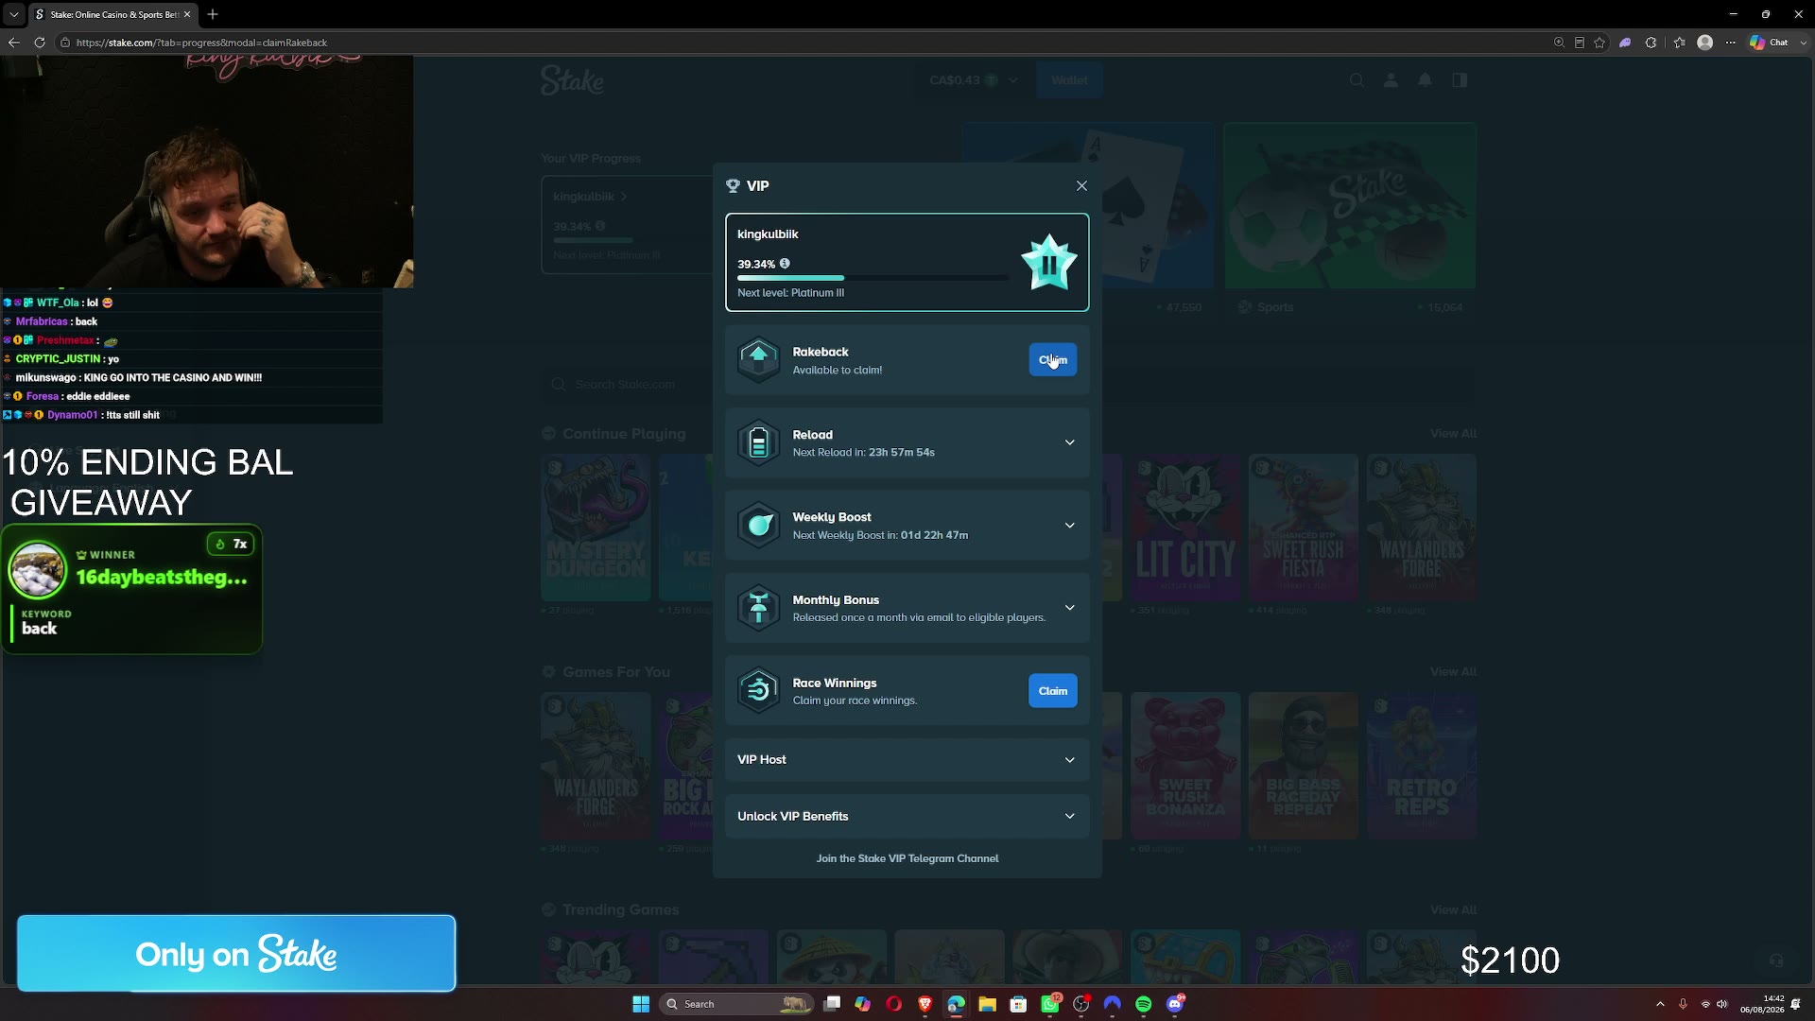Click the Platinum II star badge

pos(1048,263)
